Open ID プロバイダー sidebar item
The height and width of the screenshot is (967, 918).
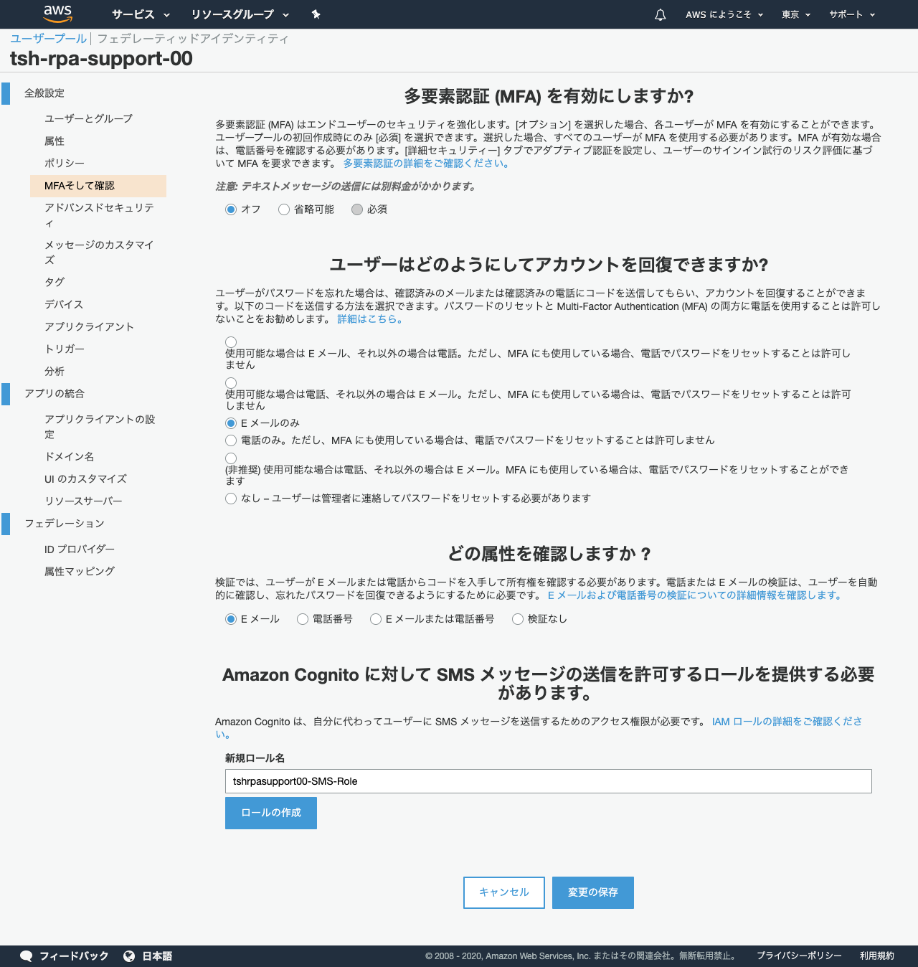tap(80, 549)
